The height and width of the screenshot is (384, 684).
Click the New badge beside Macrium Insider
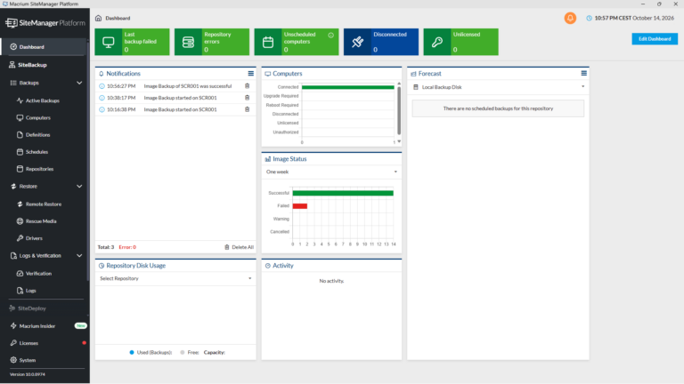click(x=80, y=325)
